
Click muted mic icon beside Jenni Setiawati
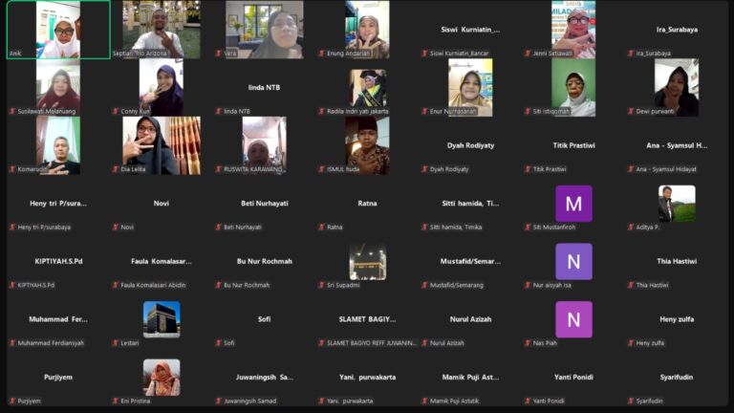528,54
